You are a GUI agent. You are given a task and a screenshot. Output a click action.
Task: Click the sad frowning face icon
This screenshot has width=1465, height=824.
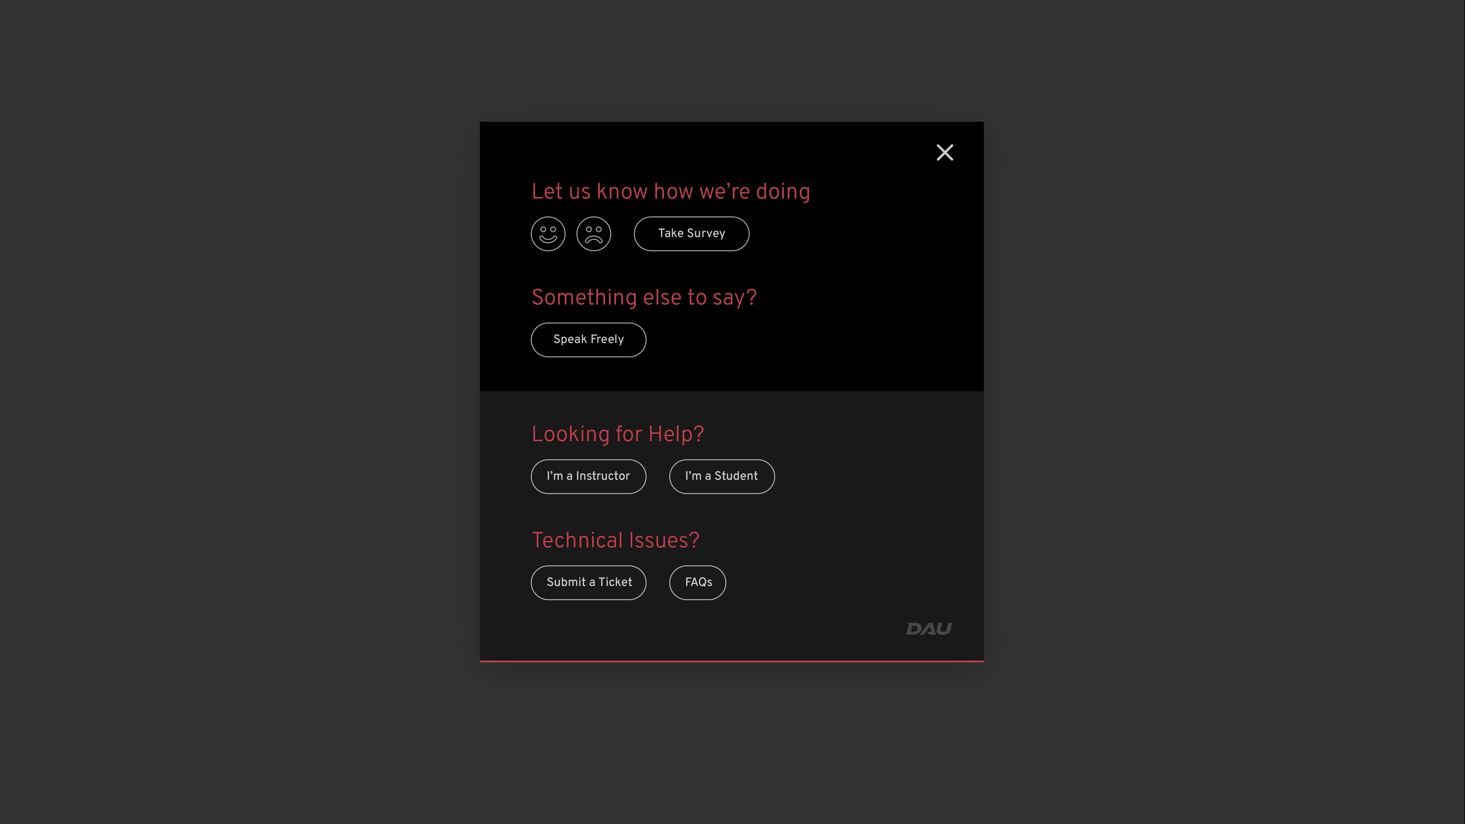(594, 234)
